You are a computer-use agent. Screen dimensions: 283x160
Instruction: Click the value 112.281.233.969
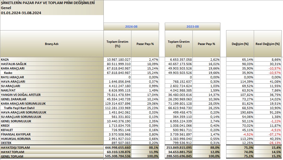click(x=118, y=108)
